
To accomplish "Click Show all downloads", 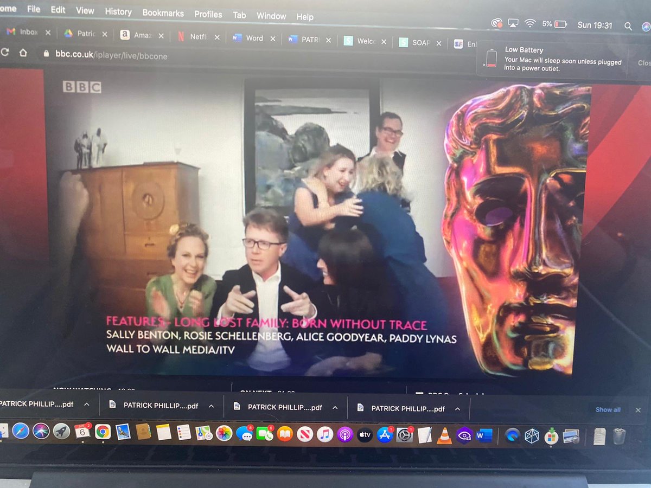I will coord(608,410).
